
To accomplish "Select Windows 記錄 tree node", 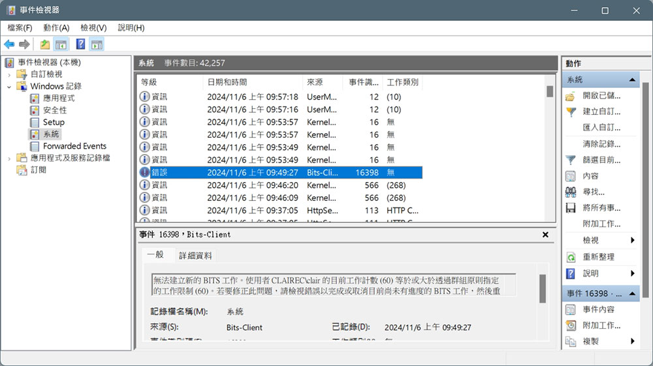I will [x=56, y=86].
